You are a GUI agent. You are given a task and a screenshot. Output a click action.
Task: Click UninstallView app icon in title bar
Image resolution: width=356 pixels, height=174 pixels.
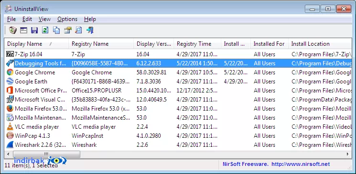click(x=9, y=9)
